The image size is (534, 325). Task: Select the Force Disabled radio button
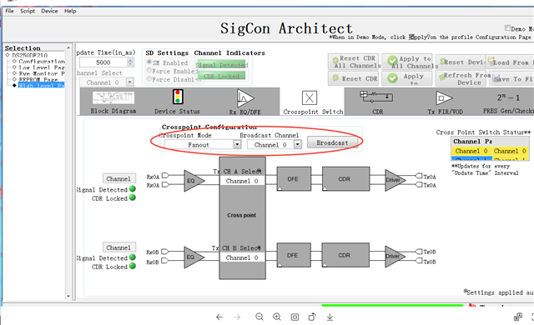click(149, 78)
